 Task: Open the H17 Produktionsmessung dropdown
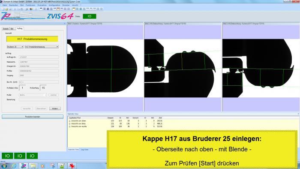tap(42, 47)
